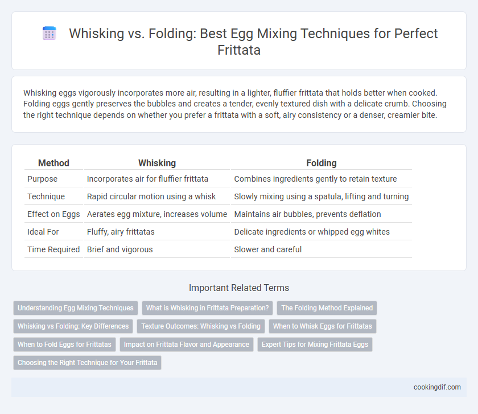Open When to Whisk Eggs for Frittatas
The width and height of the screenshot is (478, 414).
point(323,326)
